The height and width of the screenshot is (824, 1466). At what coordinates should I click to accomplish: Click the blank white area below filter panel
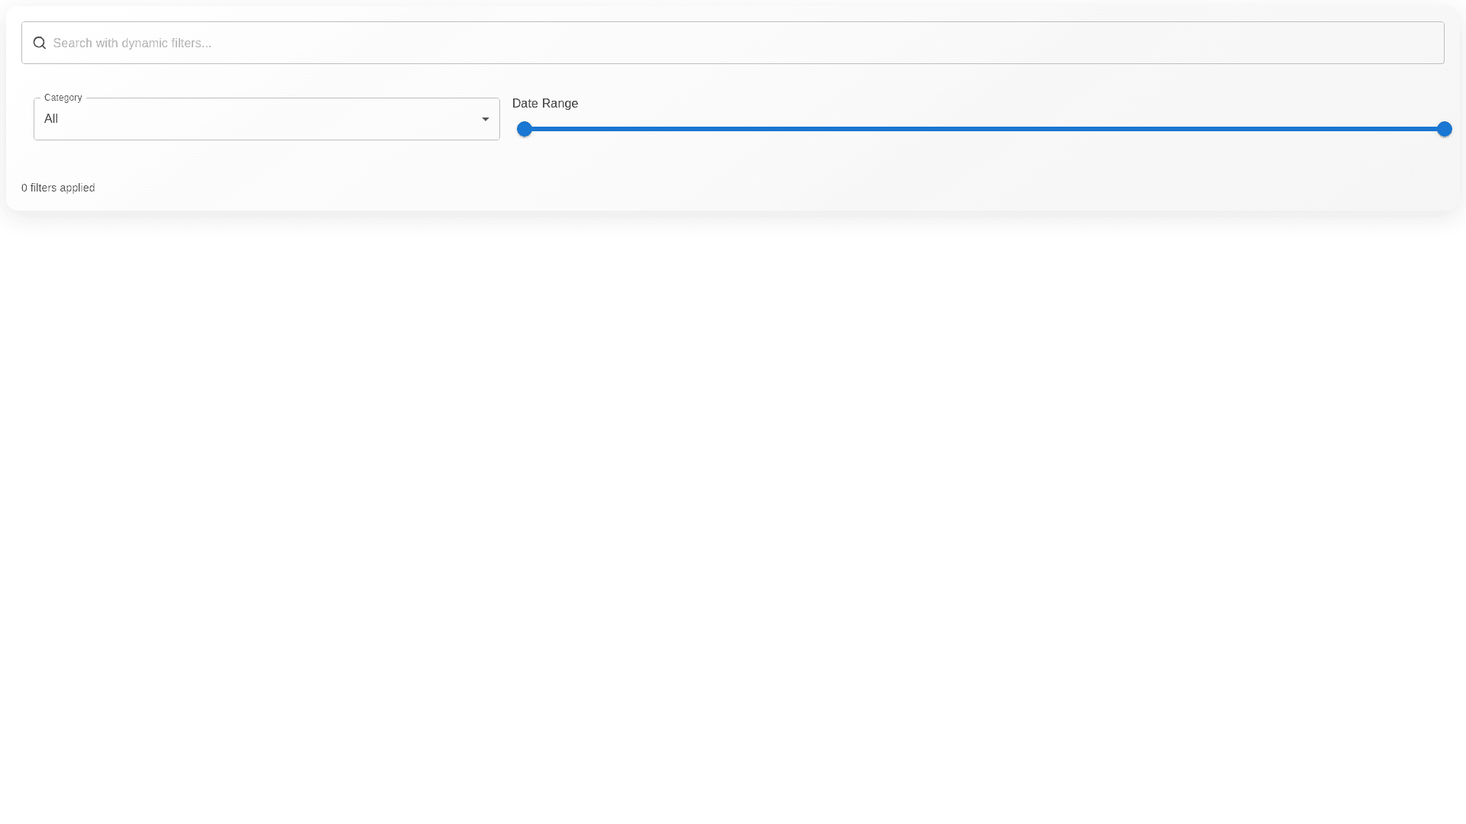[x=733, y=496]
